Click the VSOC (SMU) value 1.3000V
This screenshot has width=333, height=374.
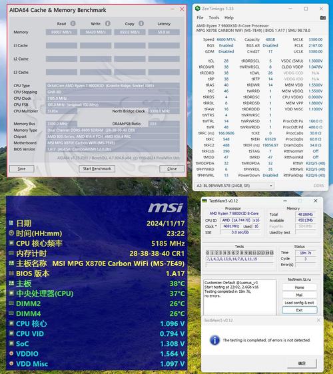click(315, 61)
